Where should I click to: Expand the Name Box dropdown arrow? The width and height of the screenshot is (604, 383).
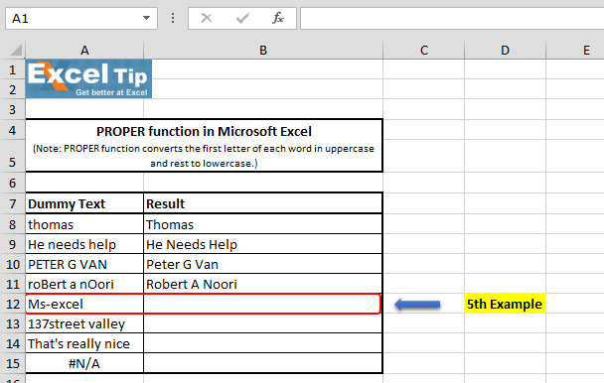146,18
